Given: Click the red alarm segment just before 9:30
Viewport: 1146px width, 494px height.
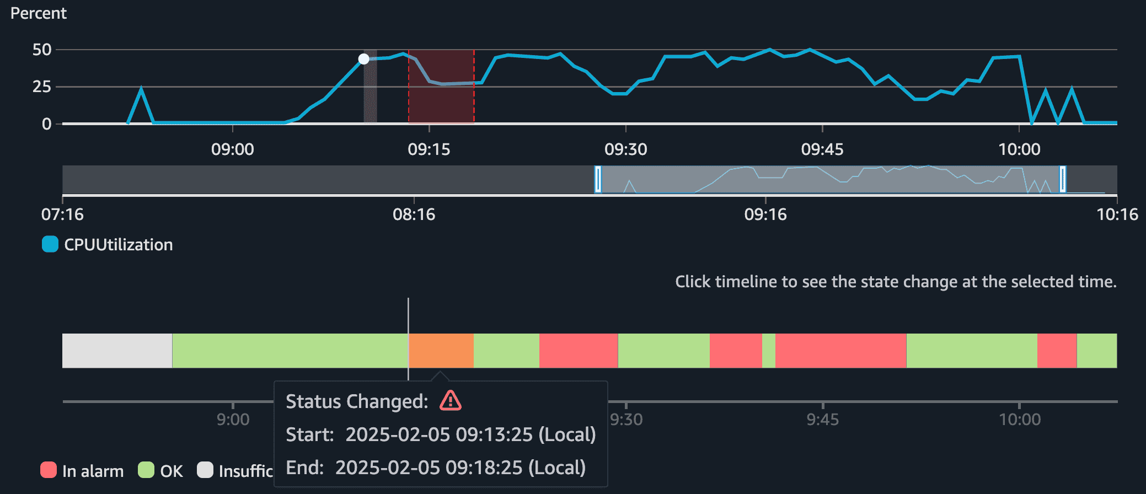Looking at the screenshot, I should 579,351.
